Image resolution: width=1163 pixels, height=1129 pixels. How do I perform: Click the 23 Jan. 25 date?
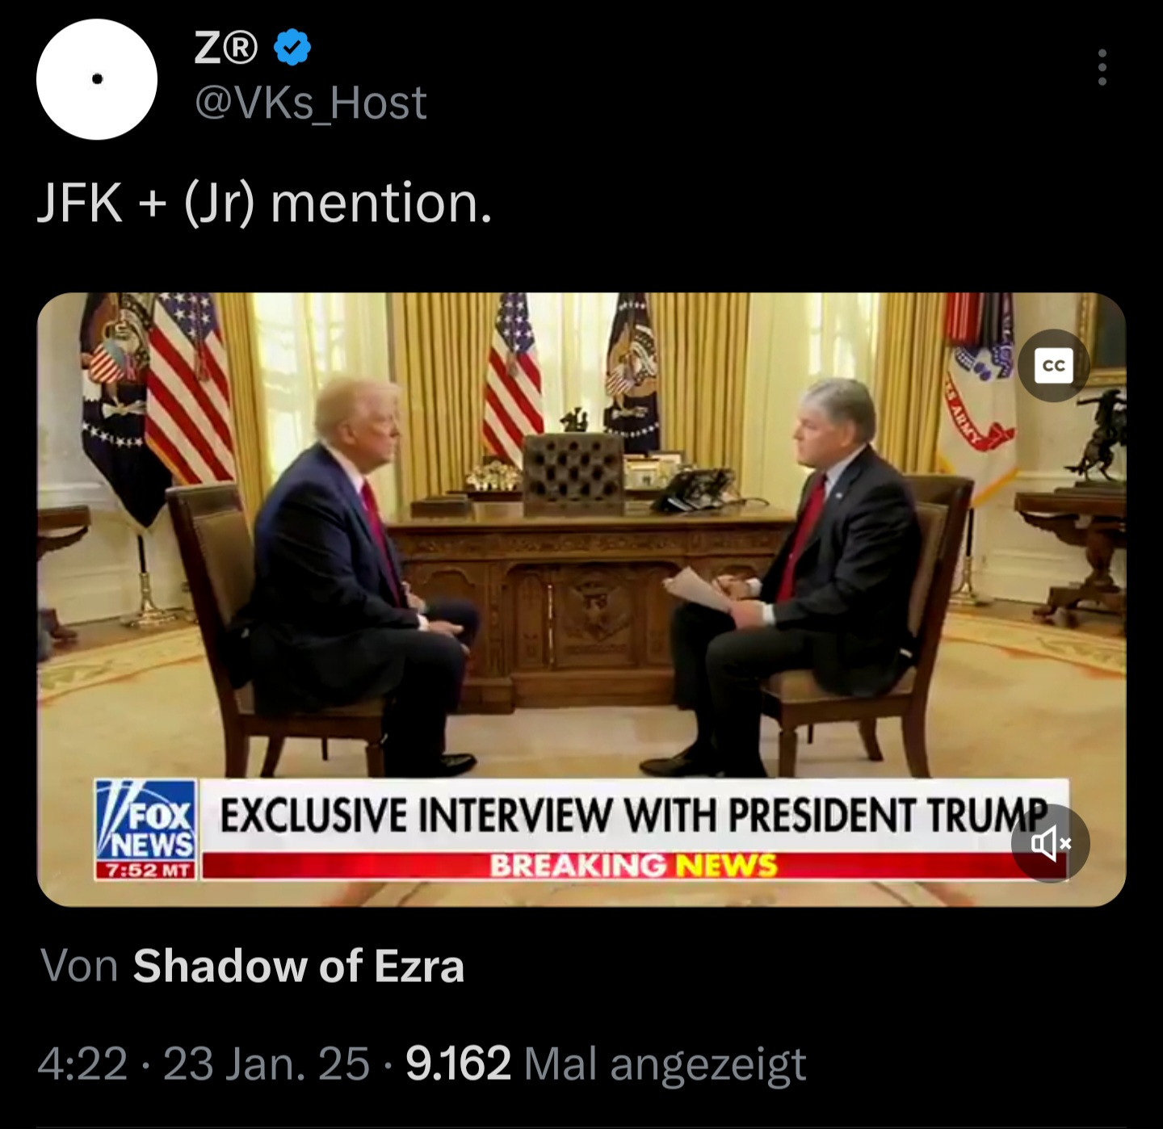(267, 1063)
